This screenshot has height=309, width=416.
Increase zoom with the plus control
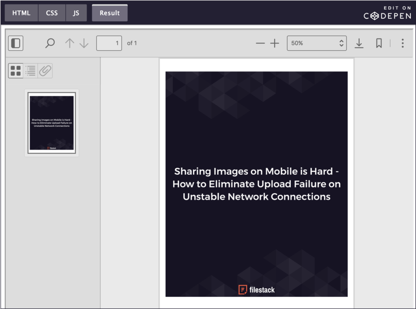point(275,43)
